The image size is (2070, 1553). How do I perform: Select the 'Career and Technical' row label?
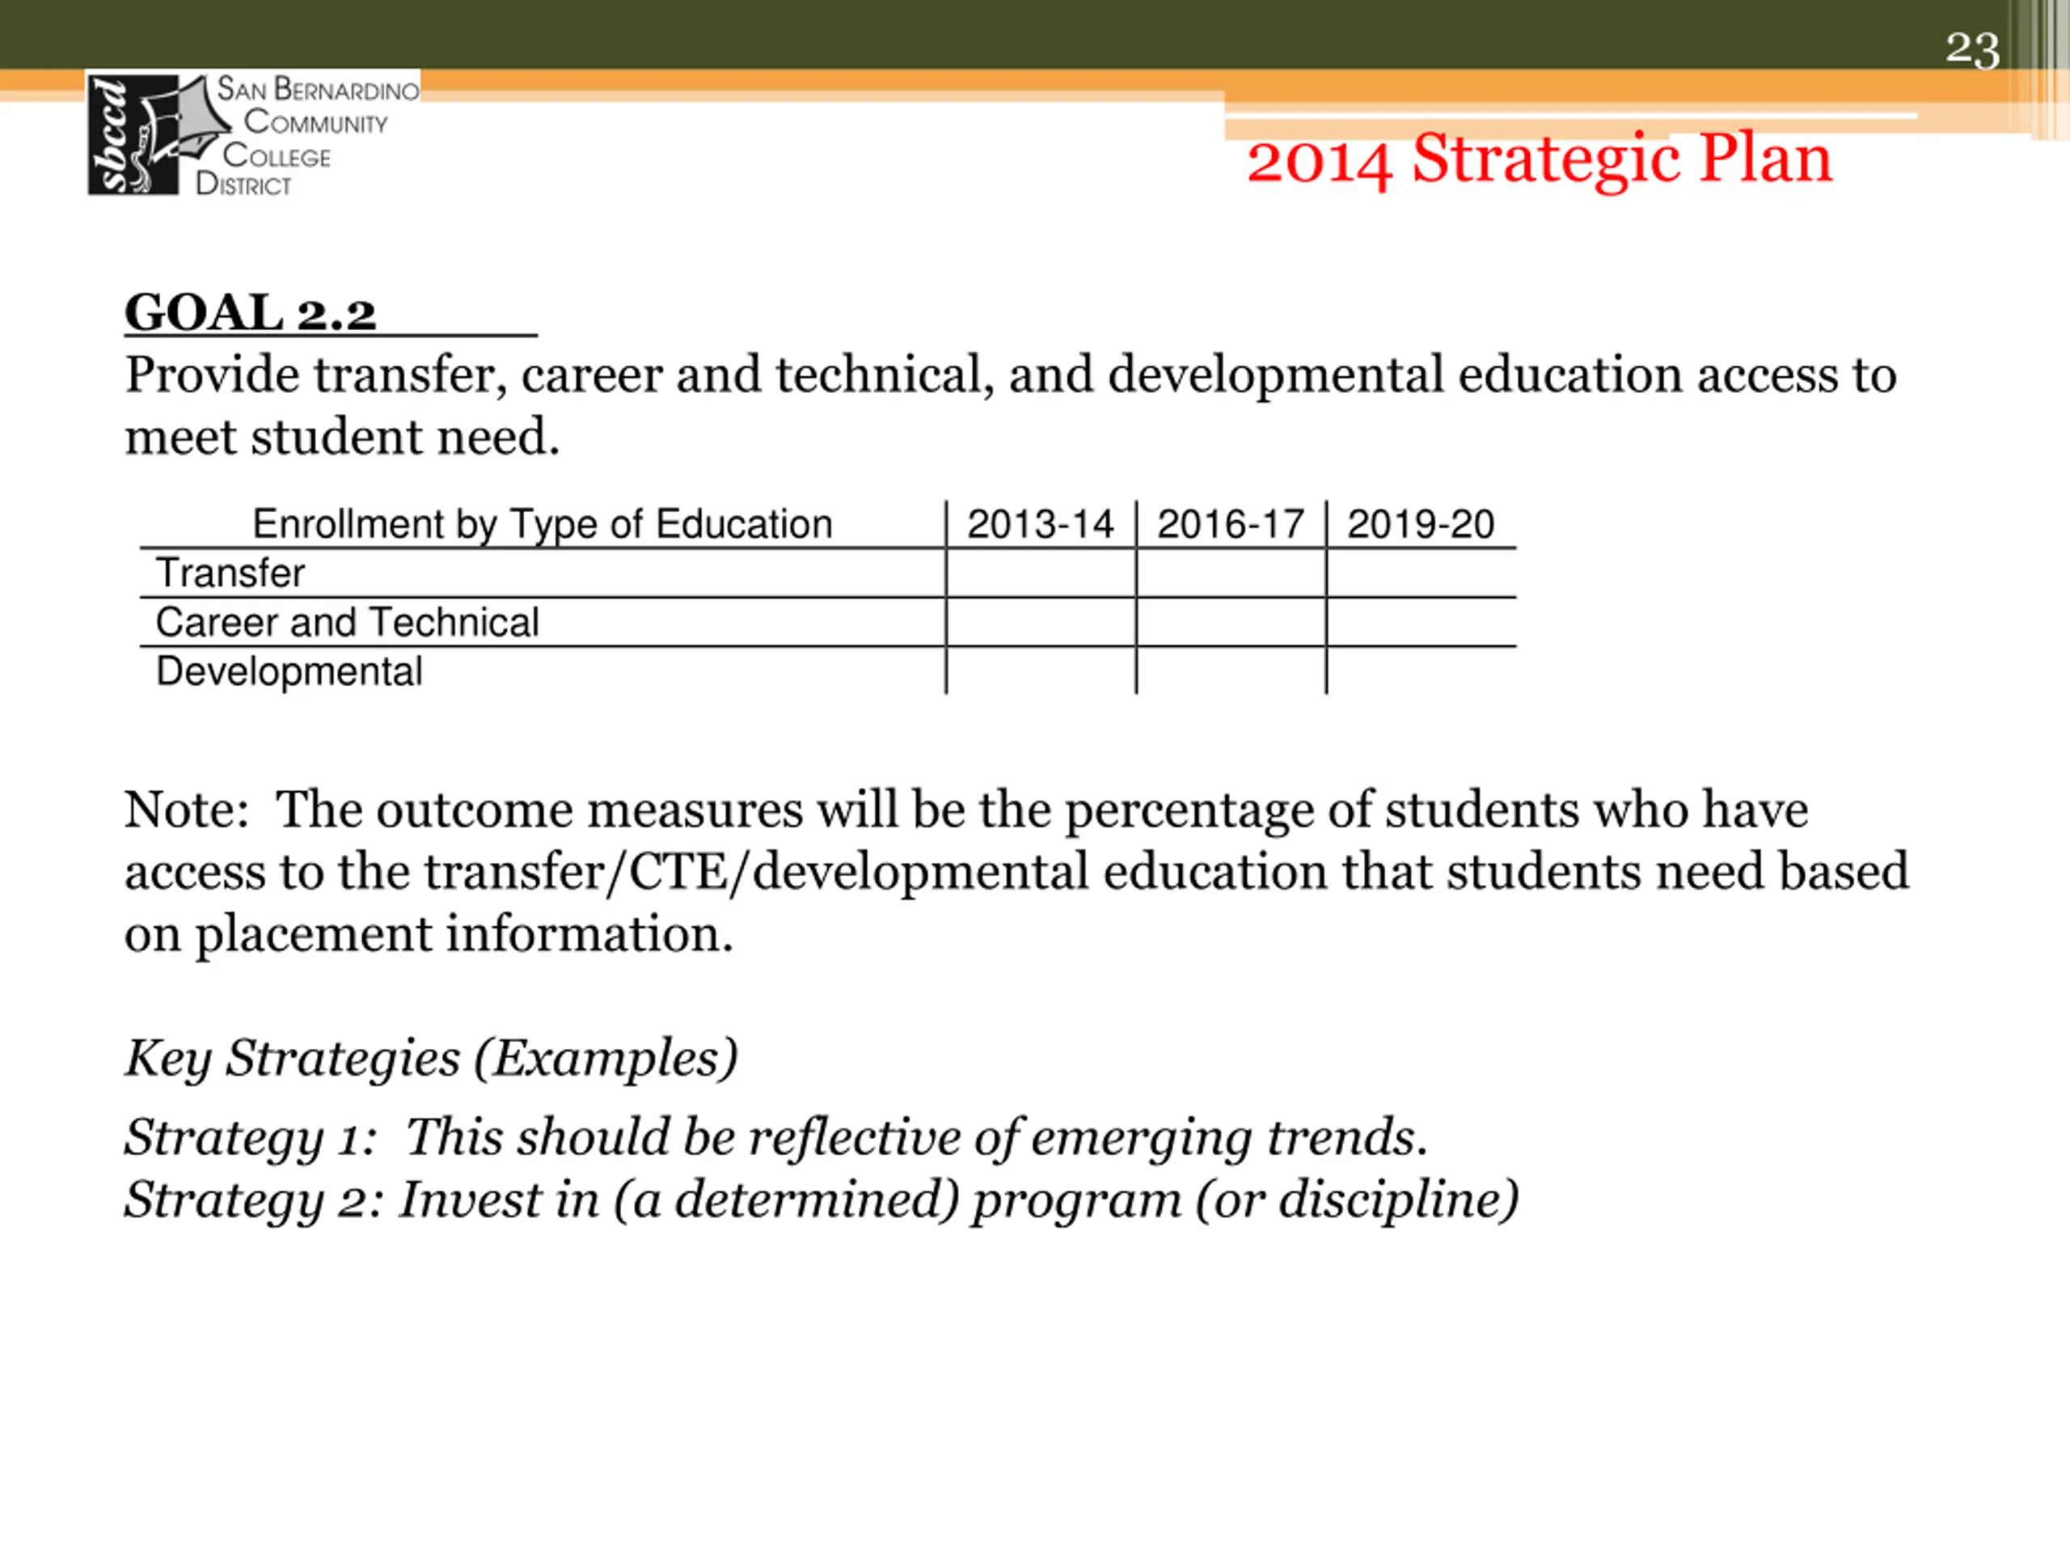pos(347,623)
